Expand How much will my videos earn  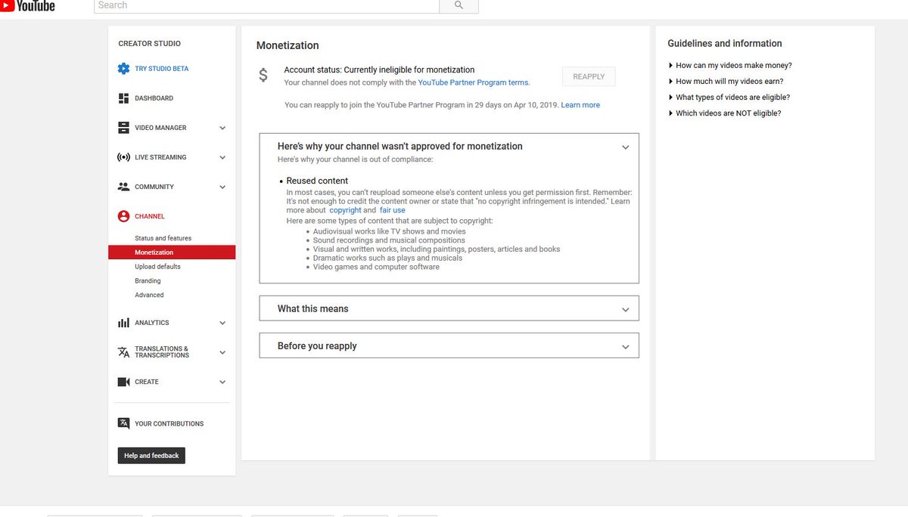[x=726, y=82]
